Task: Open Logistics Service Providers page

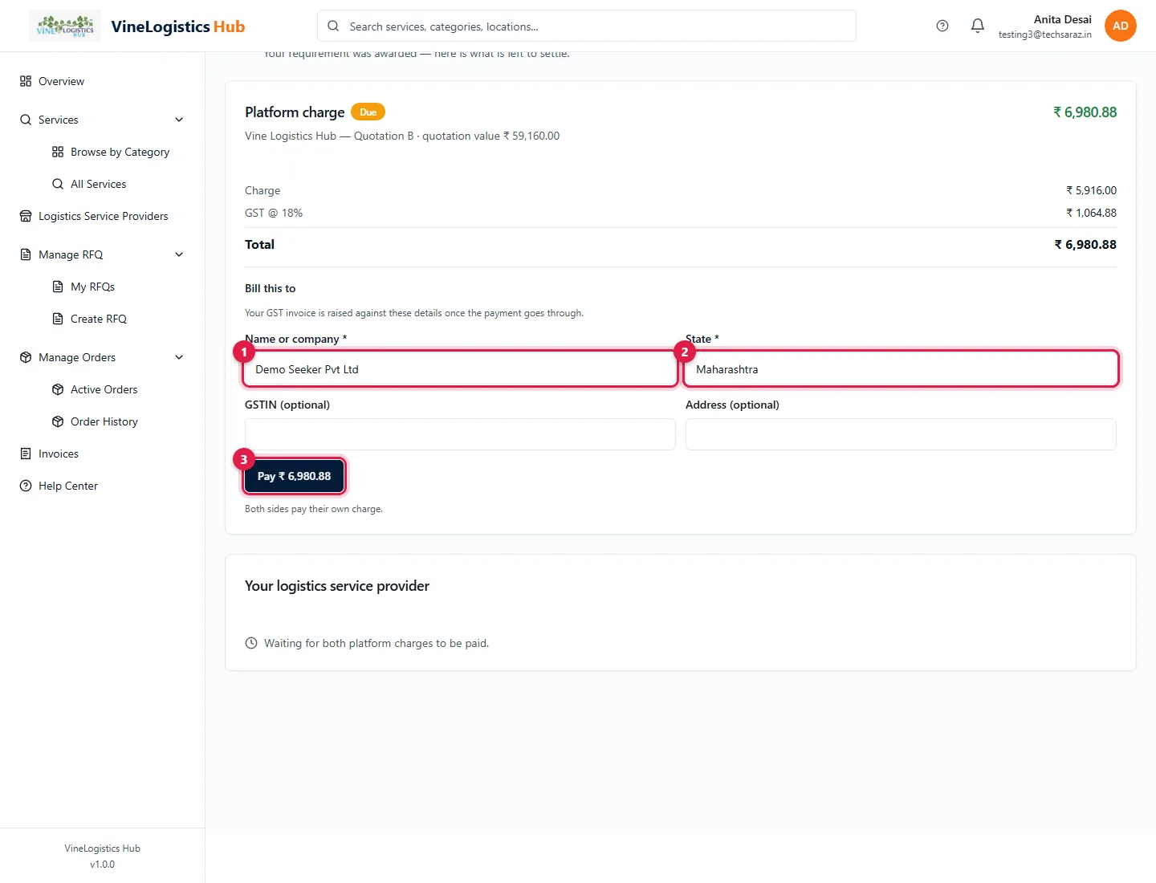Action: (102, 216)
